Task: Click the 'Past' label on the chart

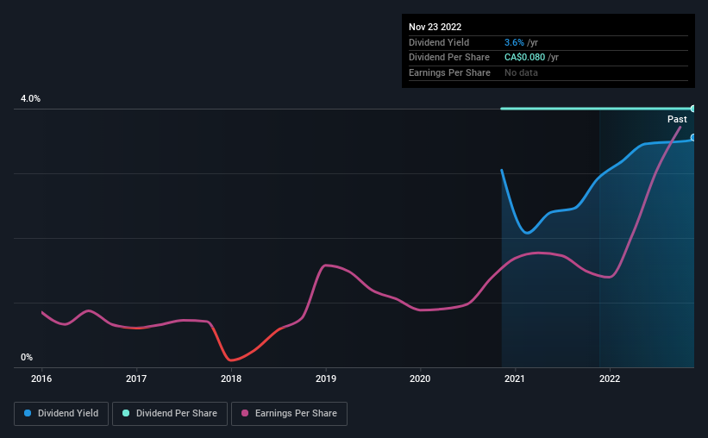Action: (677, 119)
